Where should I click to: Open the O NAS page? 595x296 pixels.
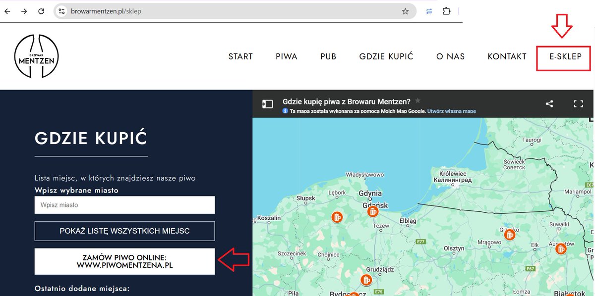[450, 56]
